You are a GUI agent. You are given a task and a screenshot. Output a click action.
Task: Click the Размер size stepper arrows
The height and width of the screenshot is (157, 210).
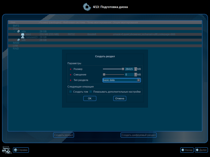(x=136, y=69)
